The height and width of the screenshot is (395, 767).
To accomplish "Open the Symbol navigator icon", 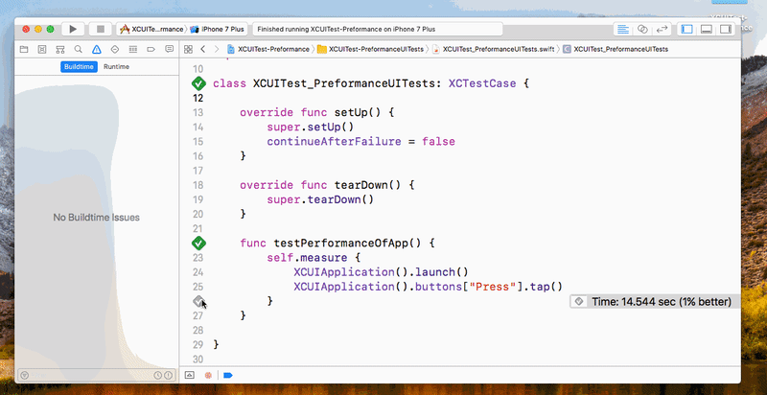I will (60, 49).
